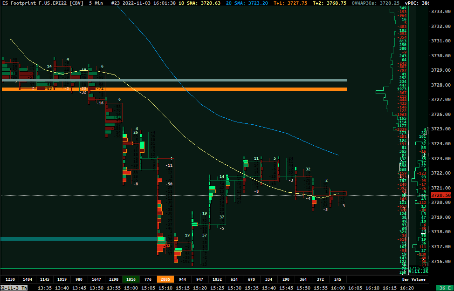Click the OVWAP30s: 3728.25 header value
The height and width of the screenshot is (291, 454).
[376, 3]
